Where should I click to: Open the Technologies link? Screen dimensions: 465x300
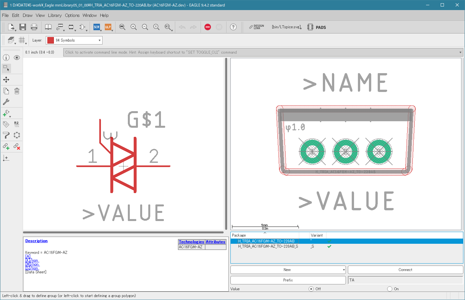point(191,242)
